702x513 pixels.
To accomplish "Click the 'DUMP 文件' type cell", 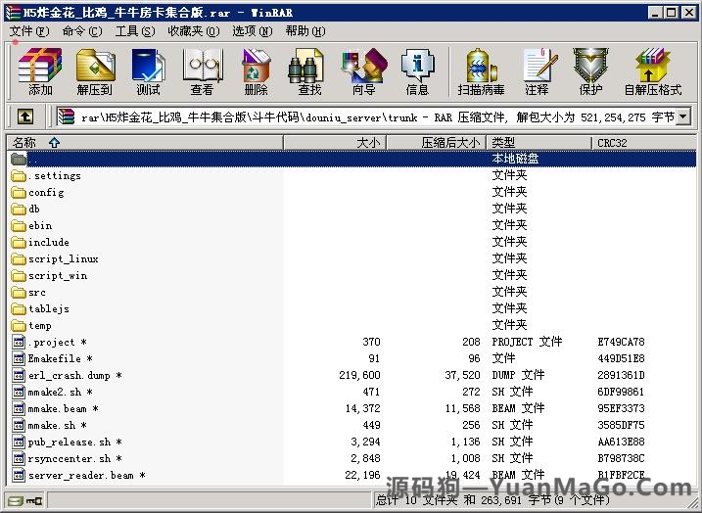I will (518, 375).
